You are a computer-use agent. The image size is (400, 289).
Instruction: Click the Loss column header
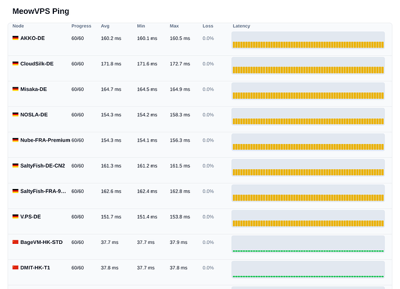click(208, 26)
